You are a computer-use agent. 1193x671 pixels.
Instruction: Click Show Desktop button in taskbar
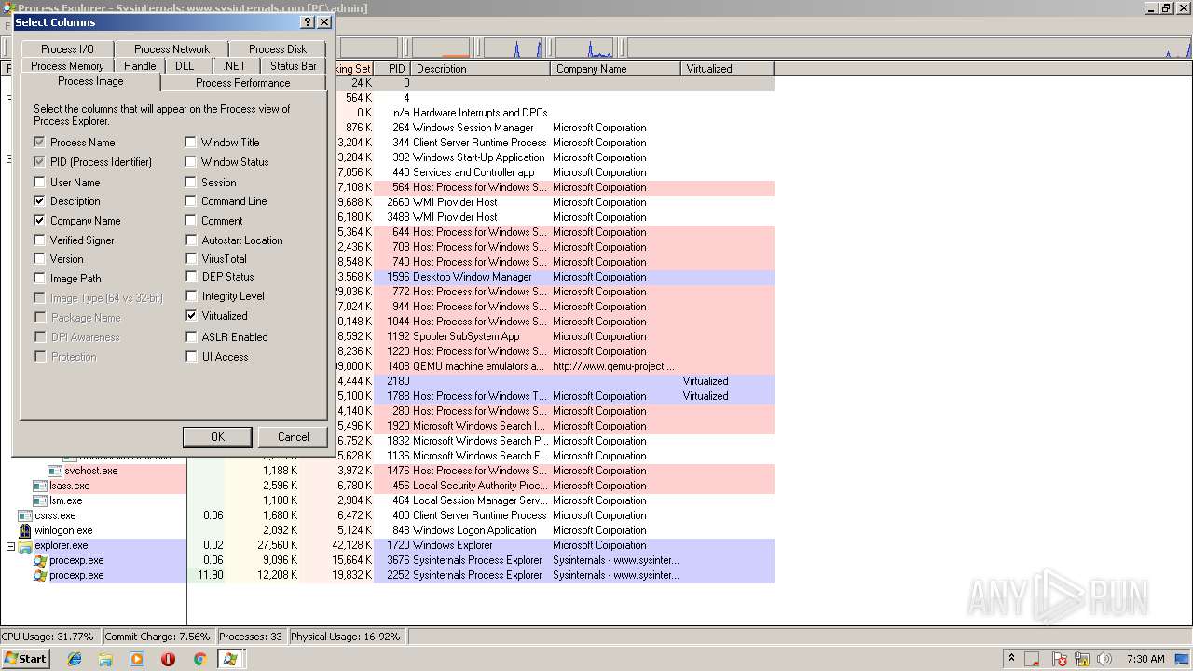(1183, 659)
